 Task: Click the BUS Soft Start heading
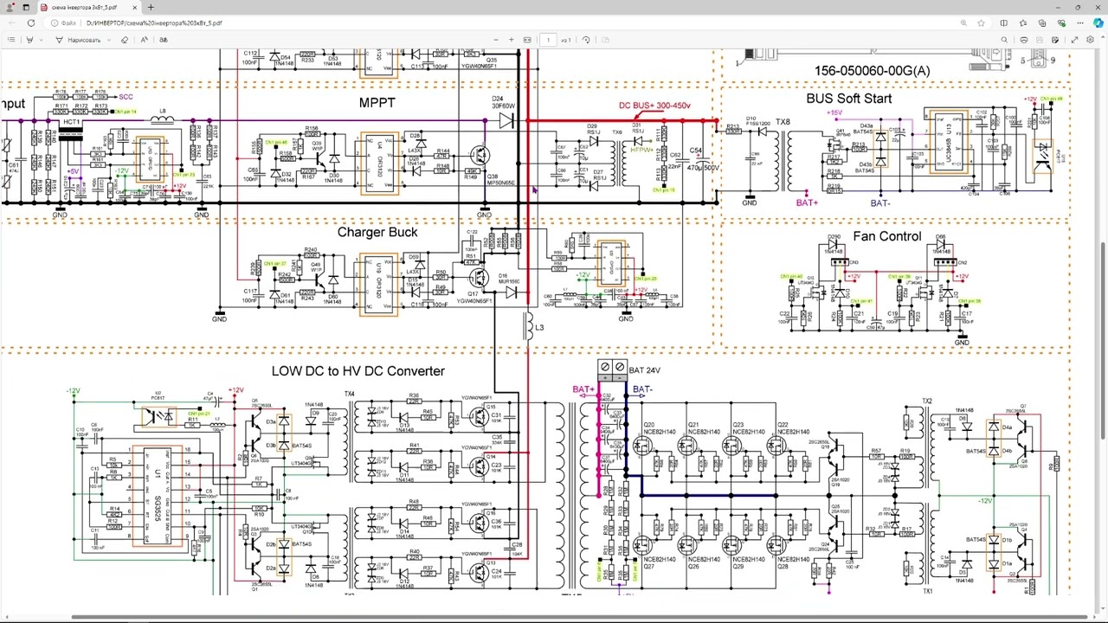click(x=848, y=99)
